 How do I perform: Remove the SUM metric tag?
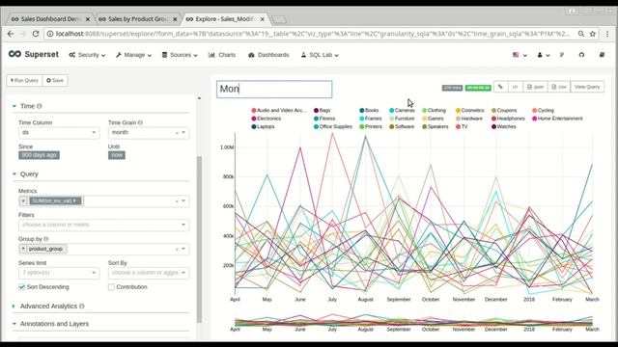[23, 201]
